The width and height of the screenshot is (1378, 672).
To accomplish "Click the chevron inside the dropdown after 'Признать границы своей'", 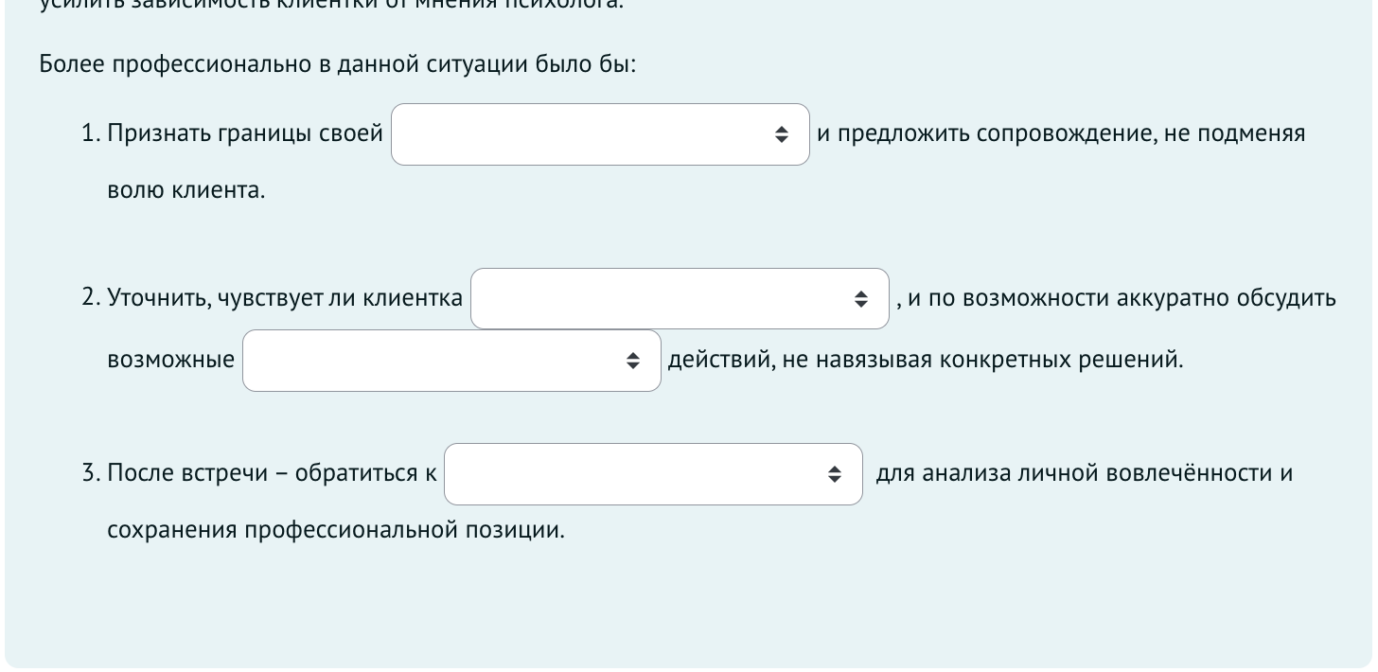I will point(783,134).
